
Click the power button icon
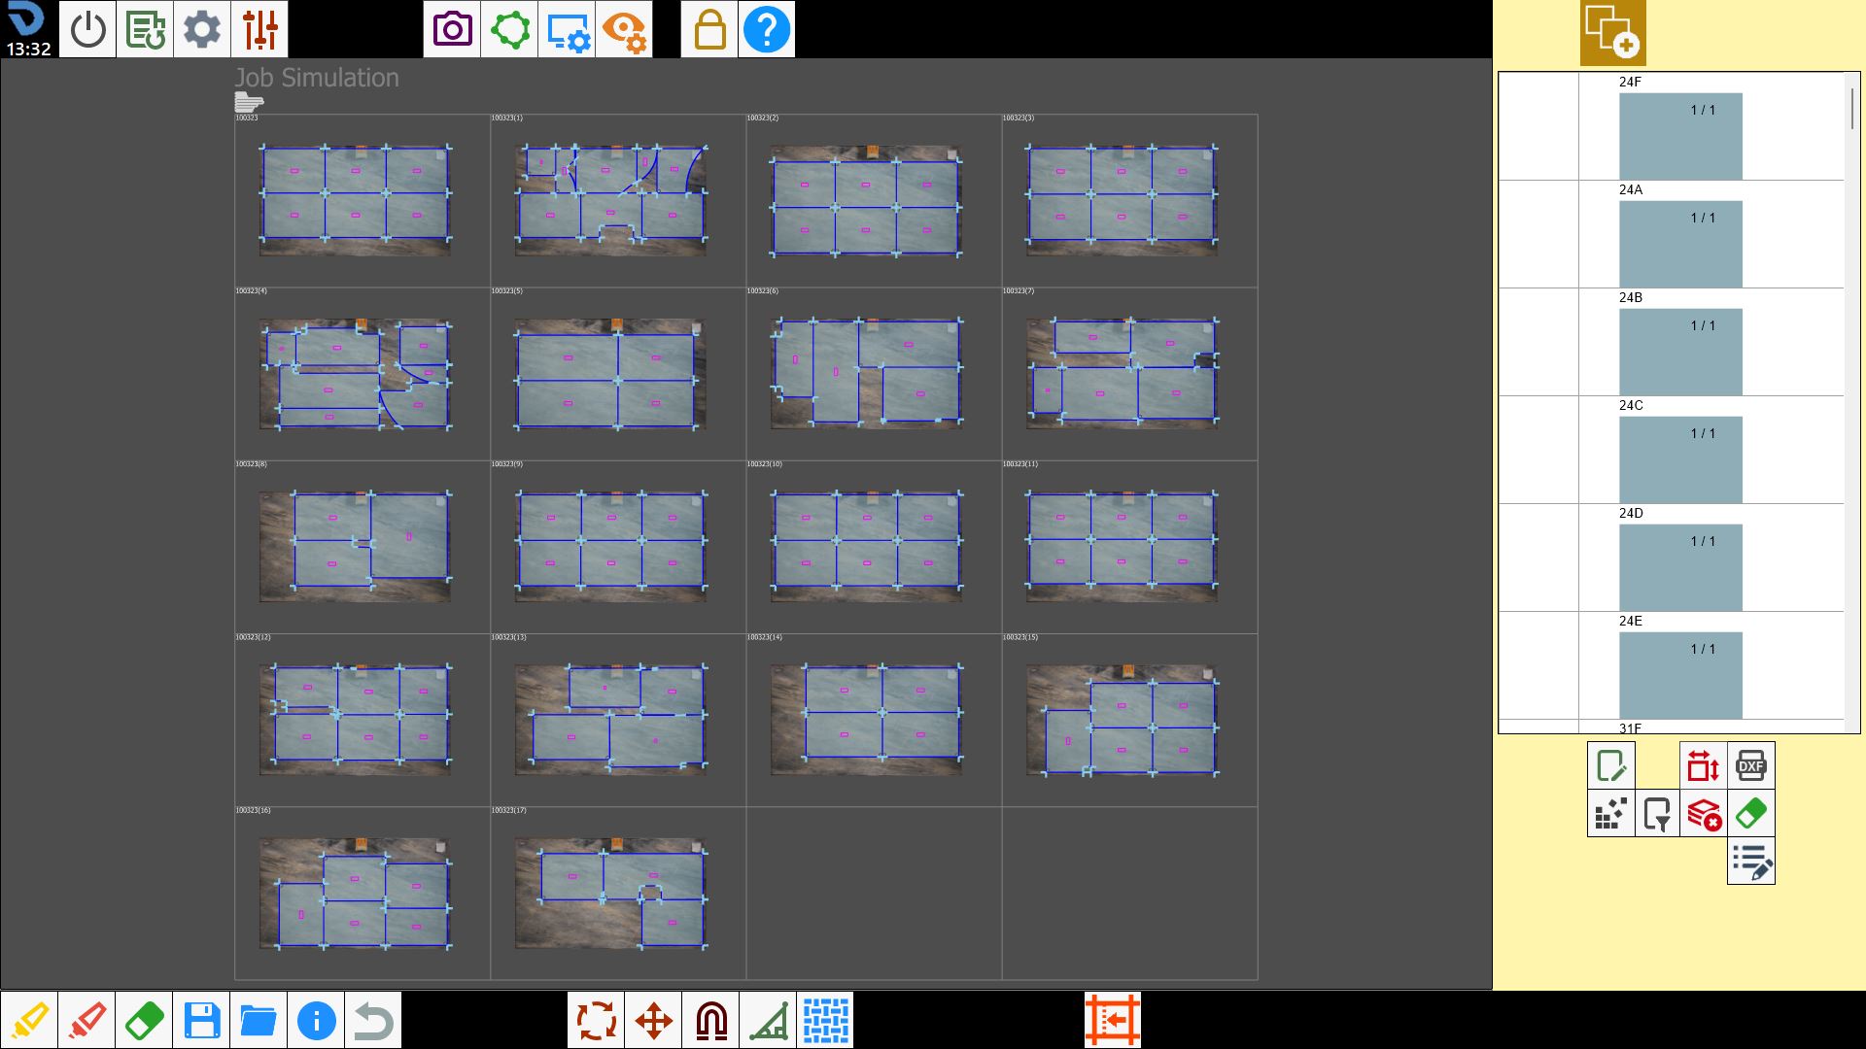87,29
